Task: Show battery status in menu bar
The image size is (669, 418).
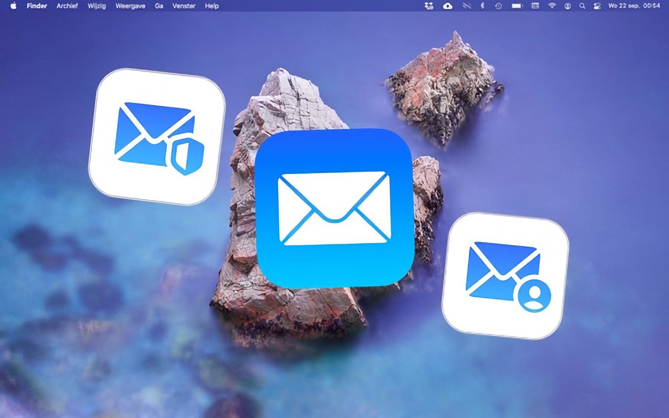Action: point(517,6)
